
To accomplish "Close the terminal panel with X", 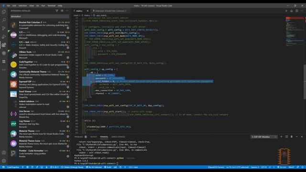I will (302, 137).
